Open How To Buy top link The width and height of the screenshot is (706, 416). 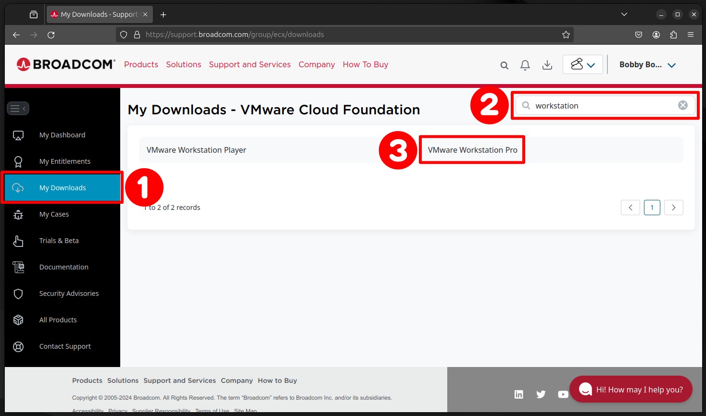366,64
